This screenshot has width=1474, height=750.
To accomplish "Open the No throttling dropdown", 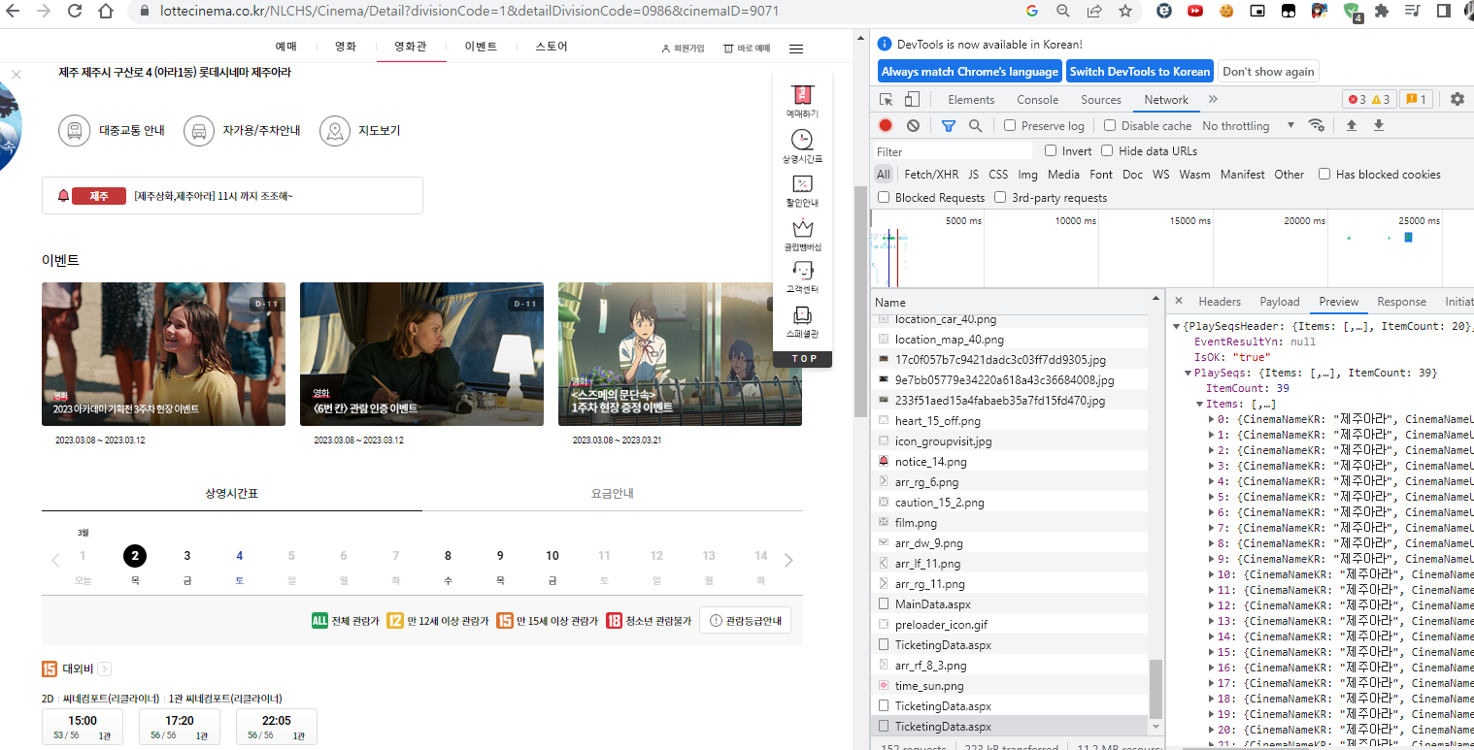I will point(1248,126).
